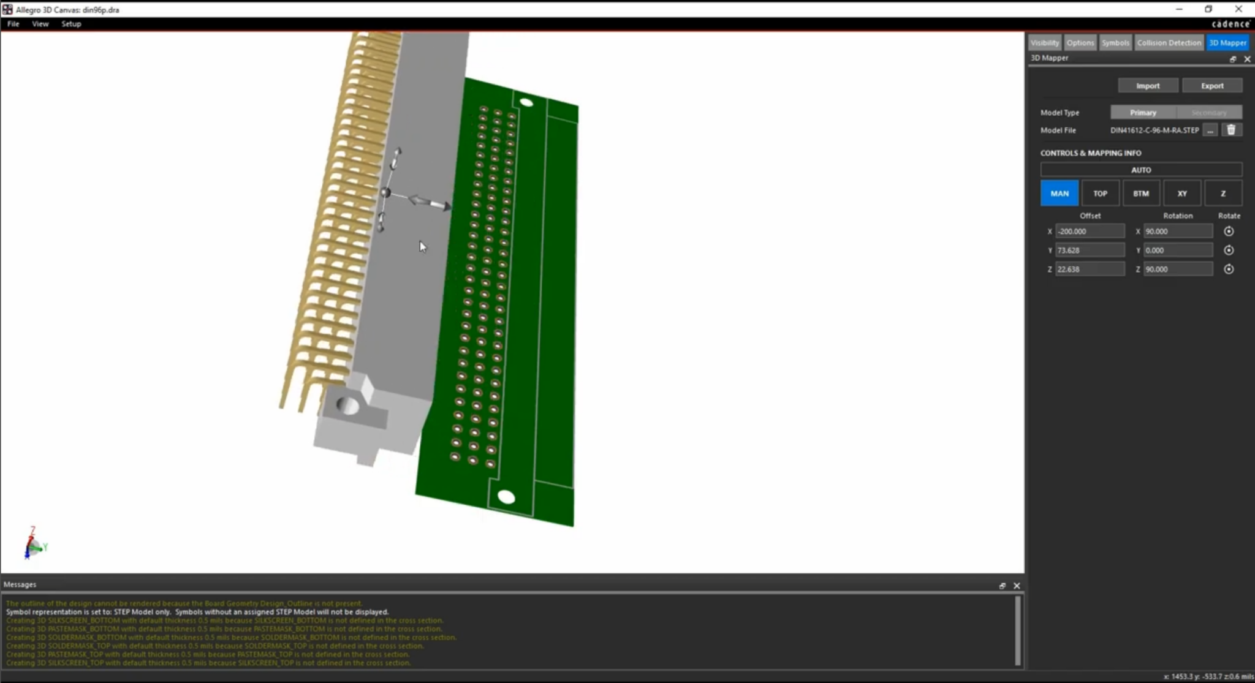Open the View menu
Viewport: 1255px width, 683px height.
tap(40, 24)
